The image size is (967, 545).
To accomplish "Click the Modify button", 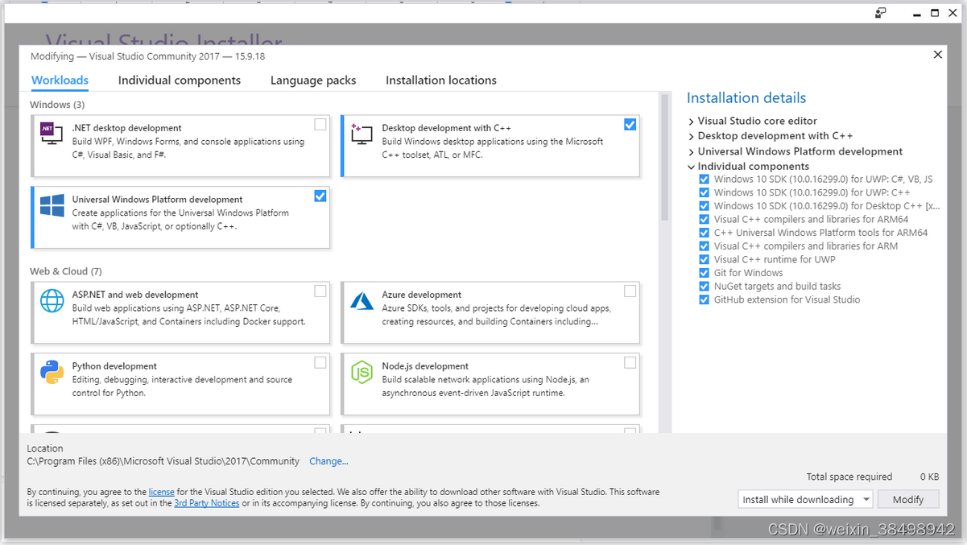I will (x=908, y=499).
